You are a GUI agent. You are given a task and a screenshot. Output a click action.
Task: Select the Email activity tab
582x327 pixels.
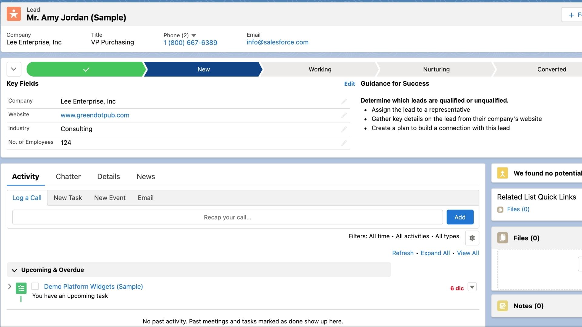pyautogui.click(x=145, y=198)
